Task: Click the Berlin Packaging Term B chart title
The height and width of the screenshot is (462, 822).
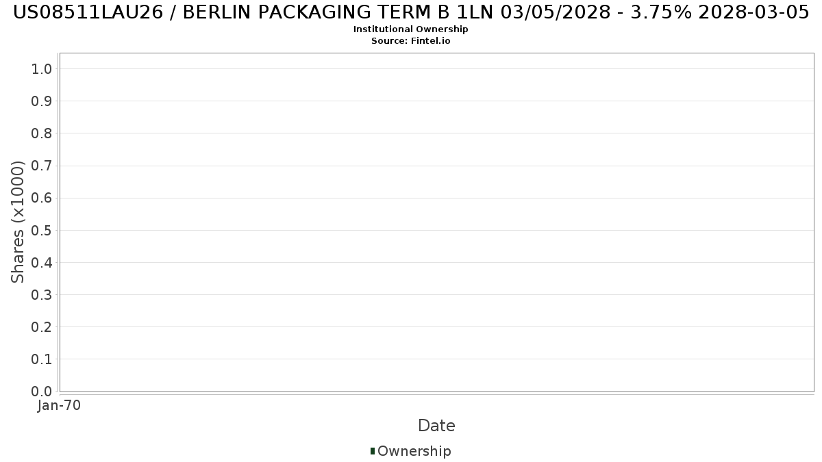Action: pyautogui.click(x=411, y=12)
